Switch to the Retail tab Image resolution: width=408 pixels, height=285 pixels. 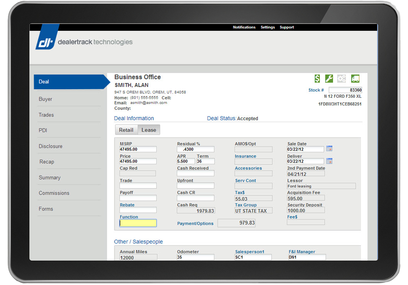pyautogui.click(x=126, y=130)
